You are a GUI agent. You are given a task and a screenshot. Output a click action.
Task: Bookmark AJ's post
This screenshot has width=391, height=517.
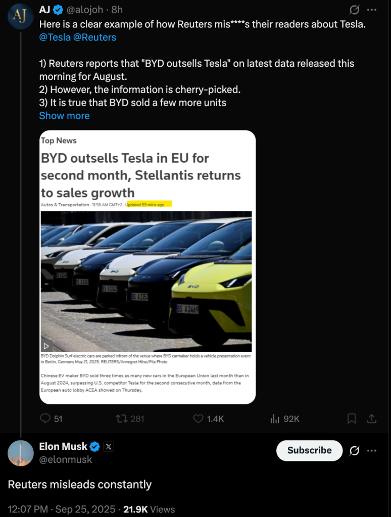click(x=352, y=418)
